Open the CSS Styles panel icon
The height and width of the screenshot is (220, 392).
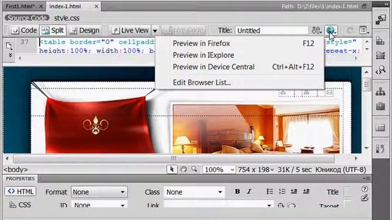[380, 41]
